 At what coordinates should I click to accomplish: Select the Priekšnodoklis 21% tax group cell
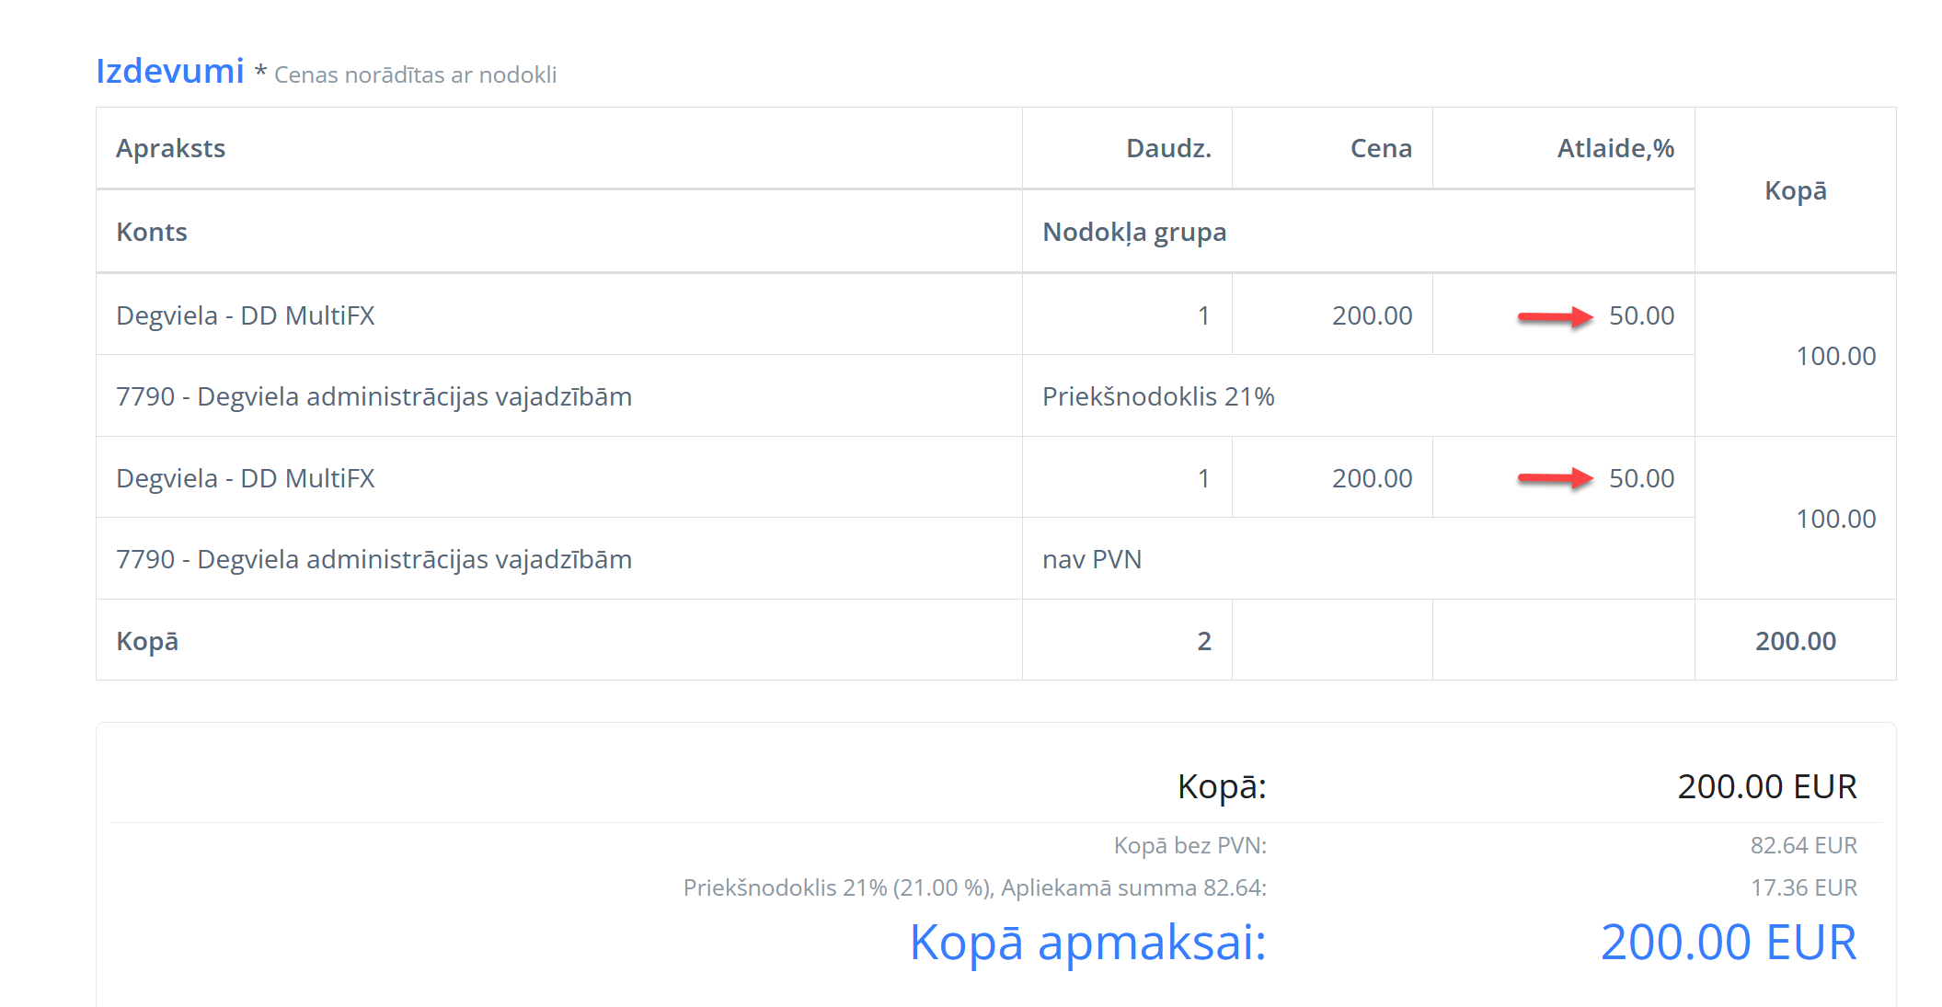[1158, 397]
